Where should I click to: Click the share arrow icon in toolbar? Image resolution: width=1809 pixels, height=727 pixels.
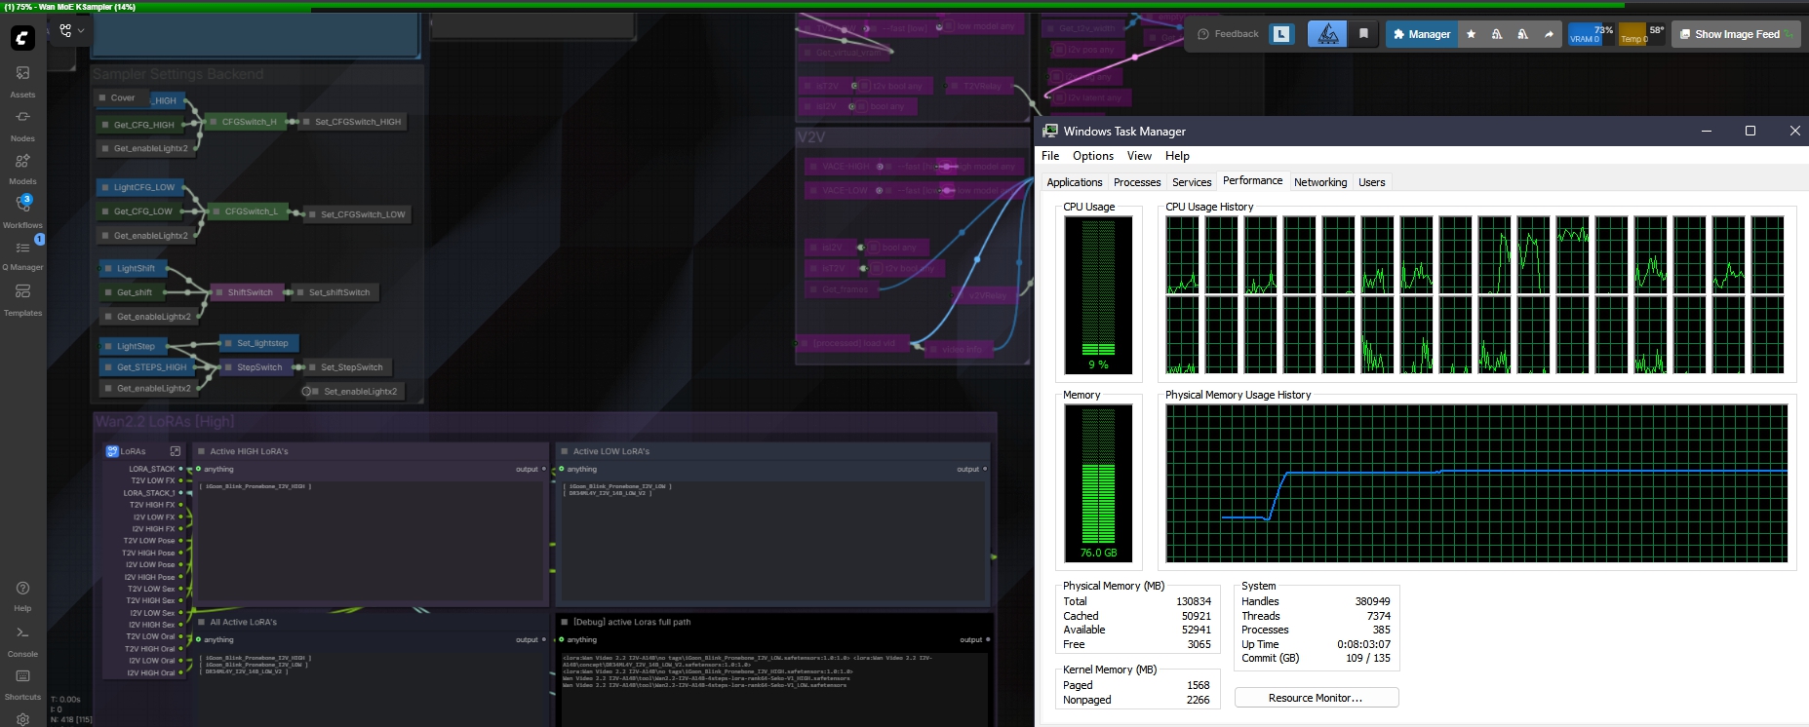pyautogui.click(x=1549, y=34)
